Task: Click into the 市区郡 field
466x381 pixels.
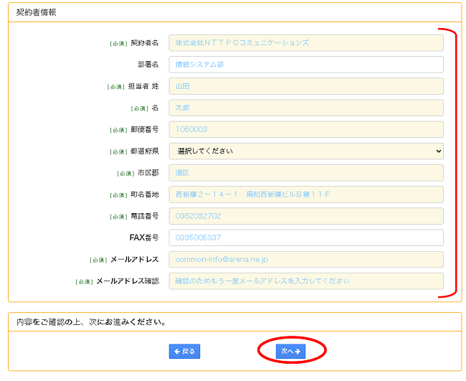Action: pos(306,173)
